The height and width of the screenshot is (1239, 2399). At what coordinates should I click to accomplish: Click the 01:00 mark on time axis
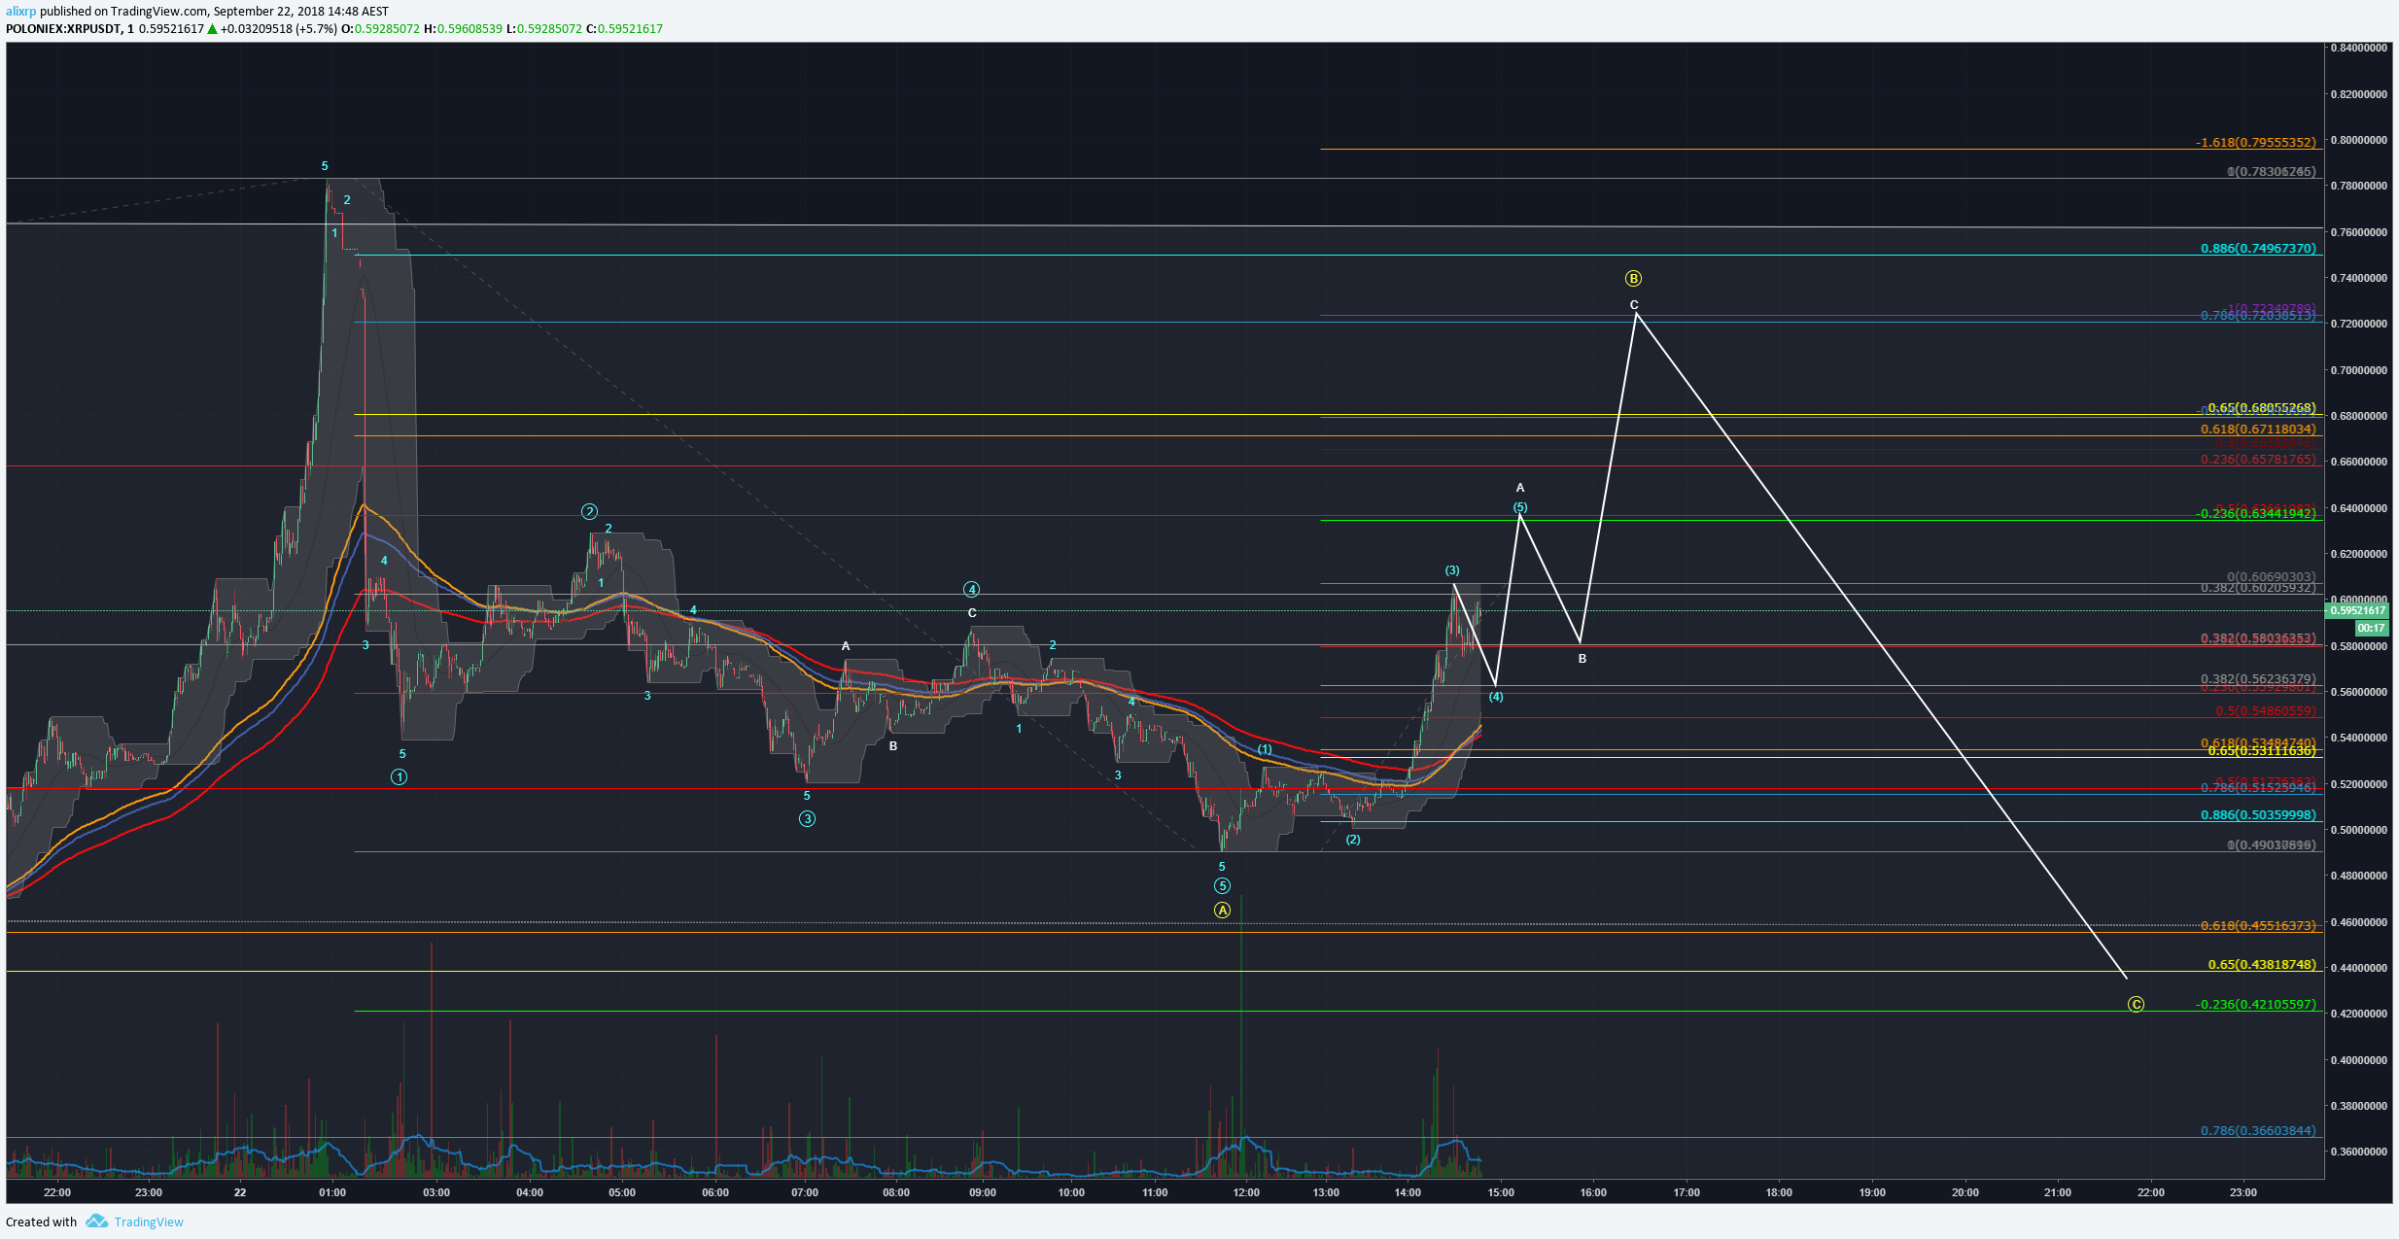[x=332, y=1192]
